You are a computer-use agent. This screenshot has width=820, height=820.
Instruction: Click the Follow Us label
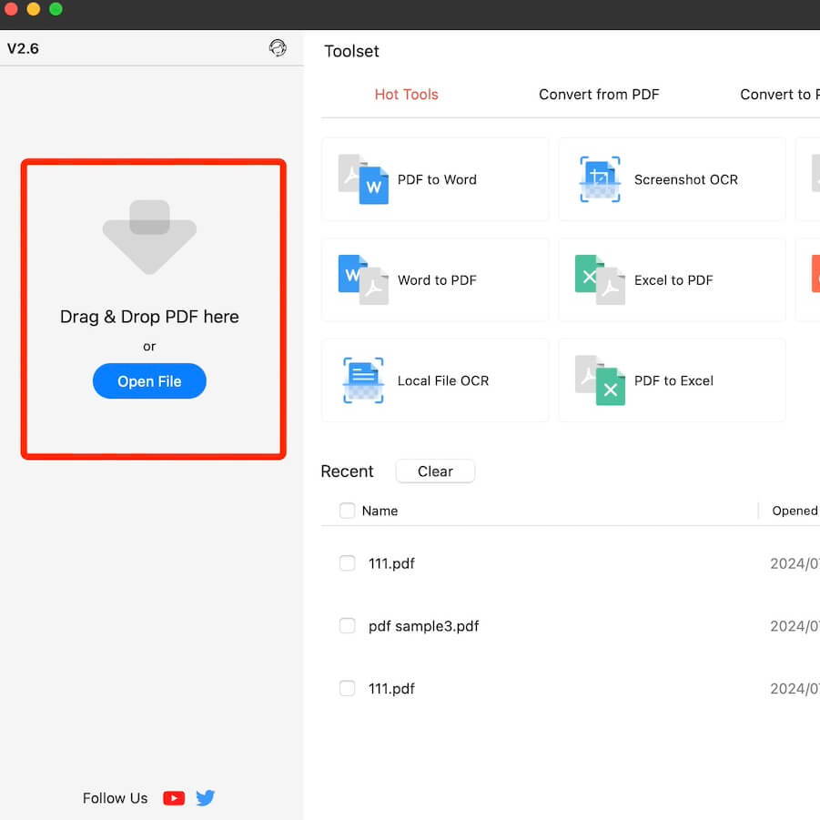(x=115, y=798)
